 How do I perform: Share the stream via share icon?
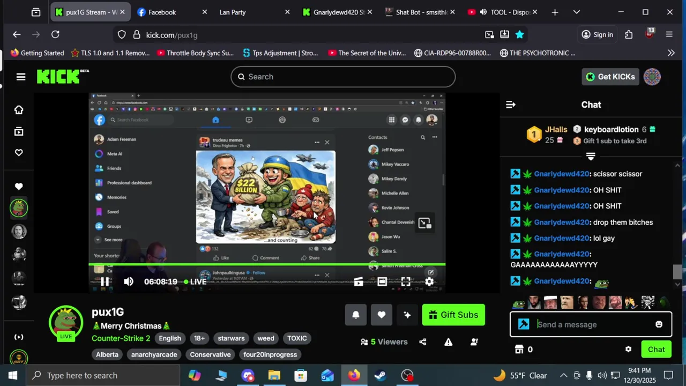(x=423, y=342)
